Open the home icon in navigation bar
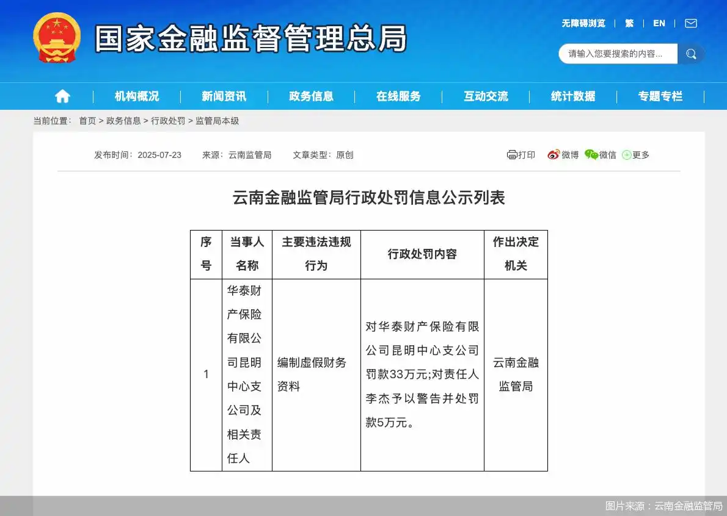This screenshot has width=727, height=516. pyautogui.click(x=62, y=96)
